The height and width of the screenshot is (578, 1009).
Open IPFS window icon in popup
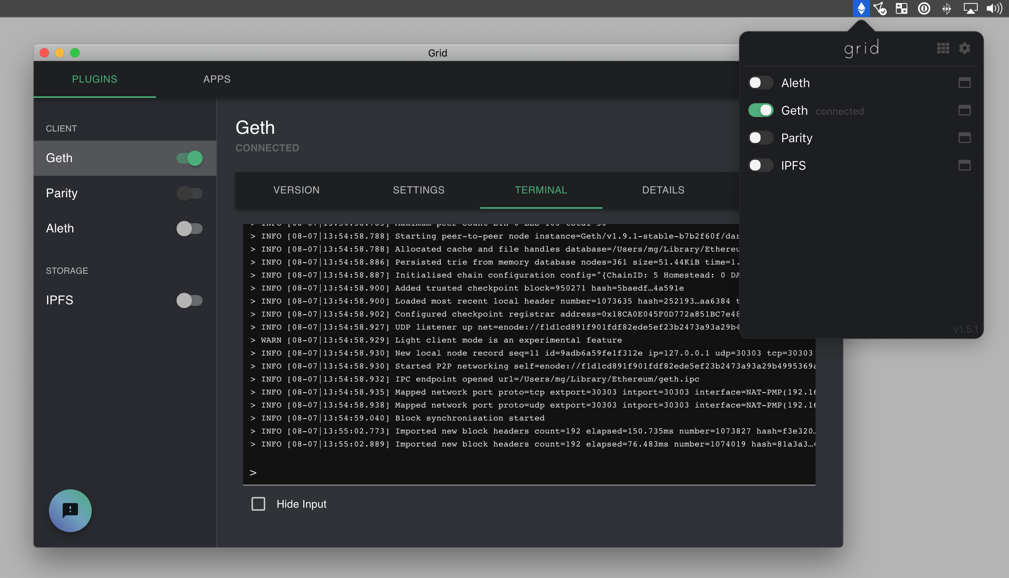tap(964, 165)
